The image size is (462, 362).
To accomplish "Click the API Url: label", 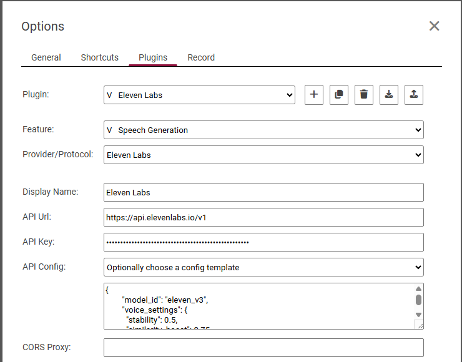I will (x=37, y=217).
